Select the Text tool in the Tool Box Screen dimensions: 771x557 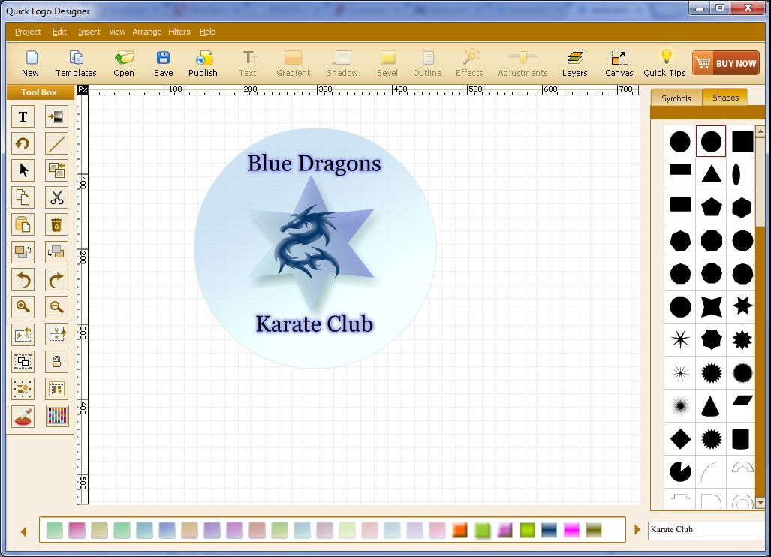[x=23, y=116]
